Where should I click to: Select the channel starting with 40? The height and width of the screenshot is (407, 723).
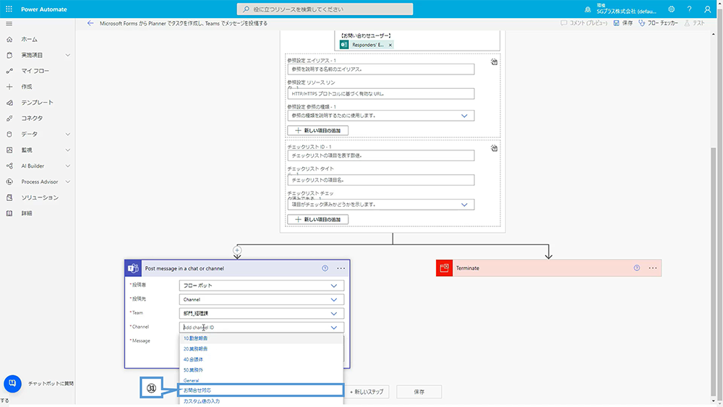(x=261, y=359)
